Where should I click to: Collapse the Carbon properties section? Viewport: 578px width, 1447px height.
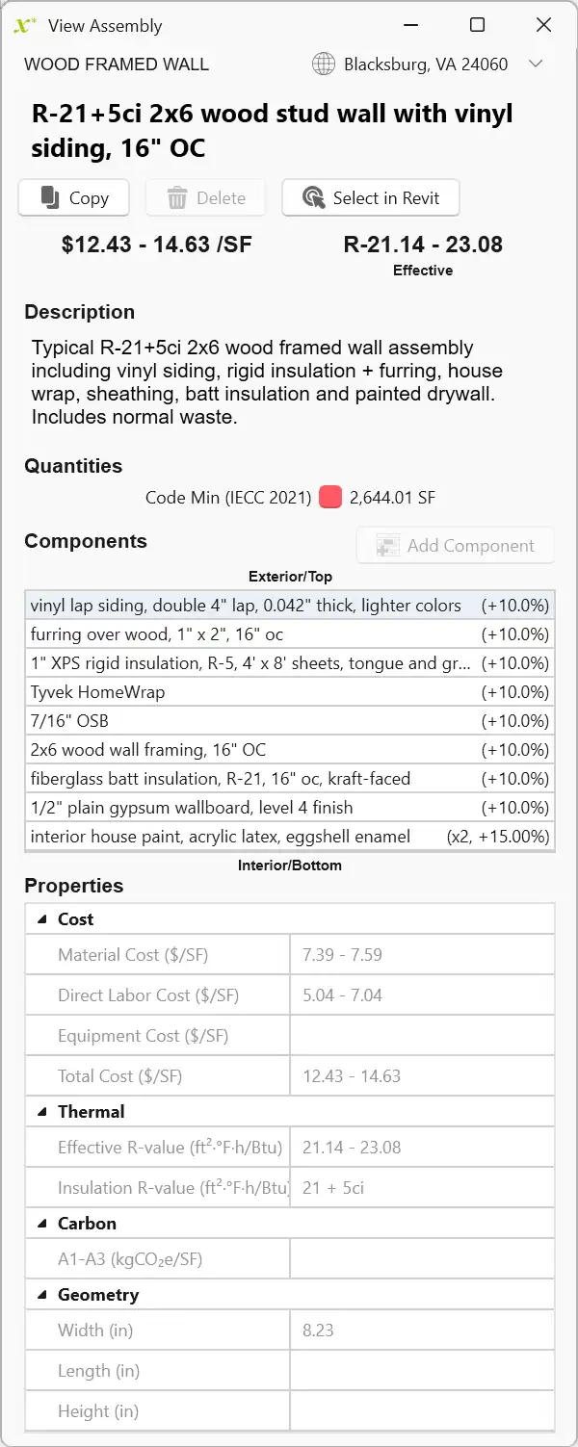[x=42, y=1224]
